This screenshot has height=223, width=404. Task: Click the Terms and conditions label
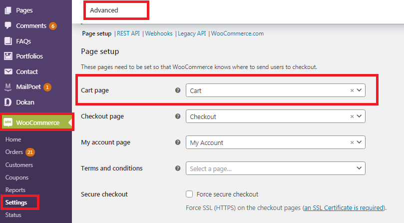[x=111, y=168]
